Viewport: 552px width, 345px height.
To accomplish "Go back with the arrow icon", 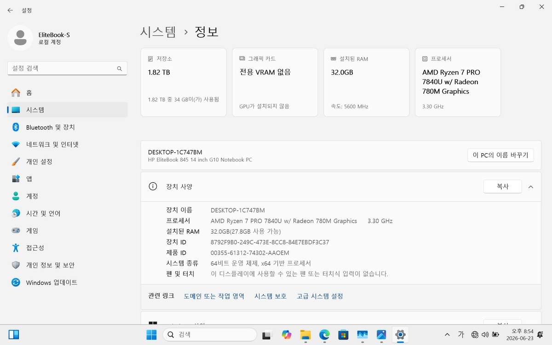I will pyautogui.click(x=10, y=10).
